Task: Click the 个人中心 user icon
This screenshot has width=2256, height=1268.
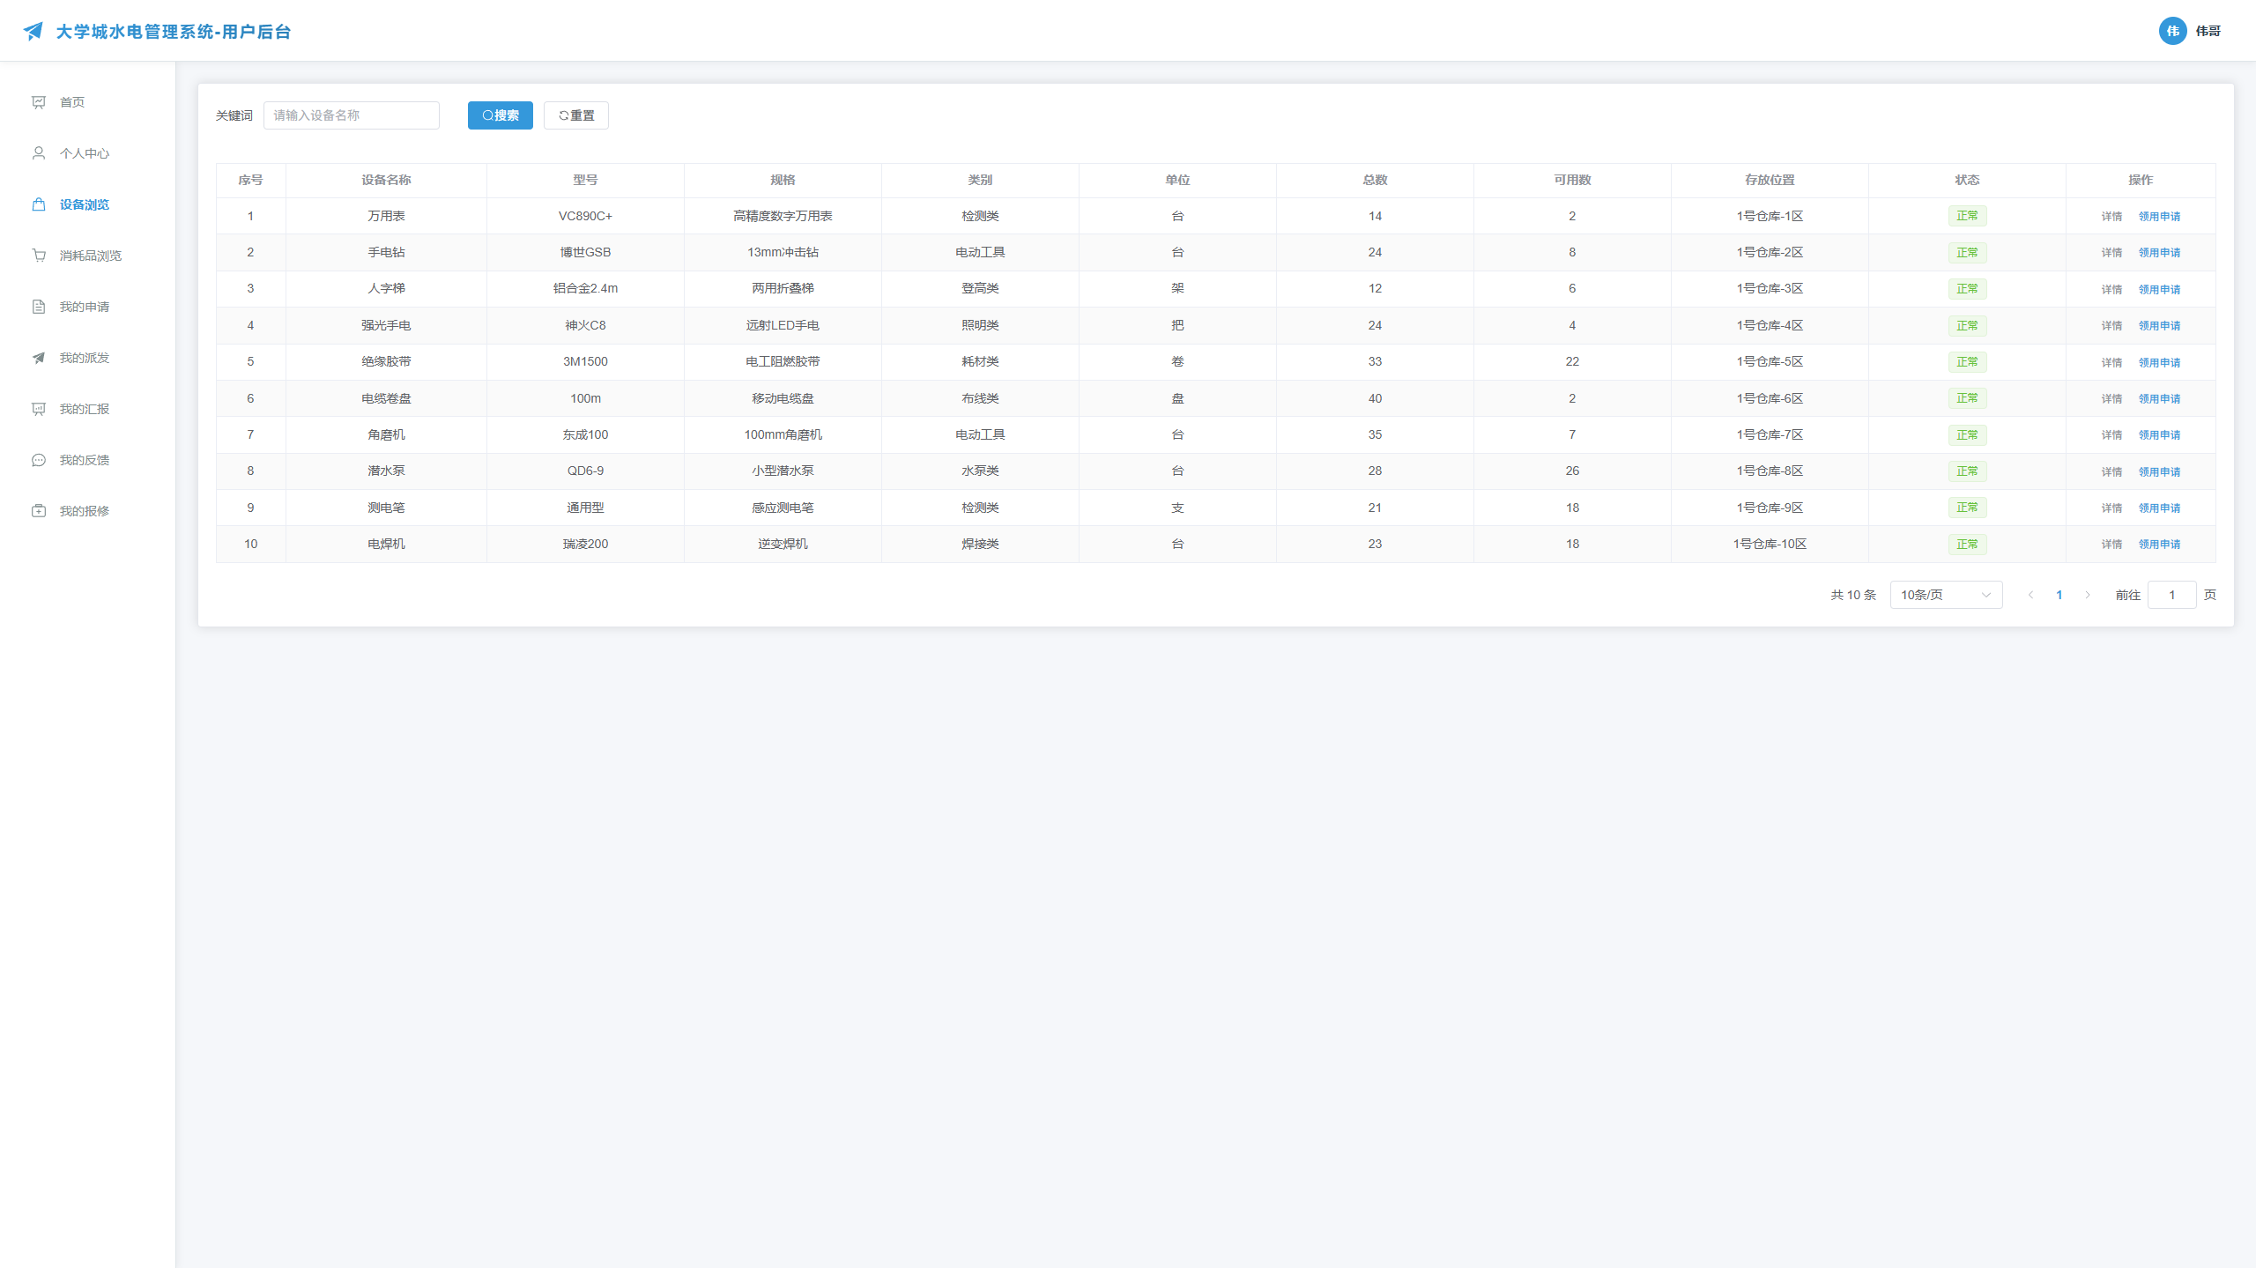Action: pos(39,153)
